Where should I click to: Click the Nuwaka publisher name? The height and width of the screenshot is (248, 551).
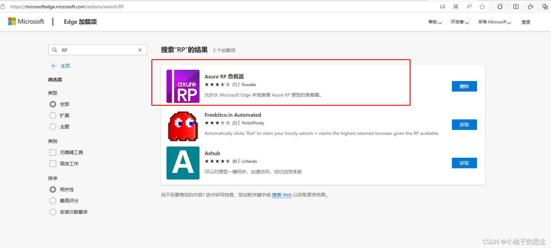pos(248,85)
